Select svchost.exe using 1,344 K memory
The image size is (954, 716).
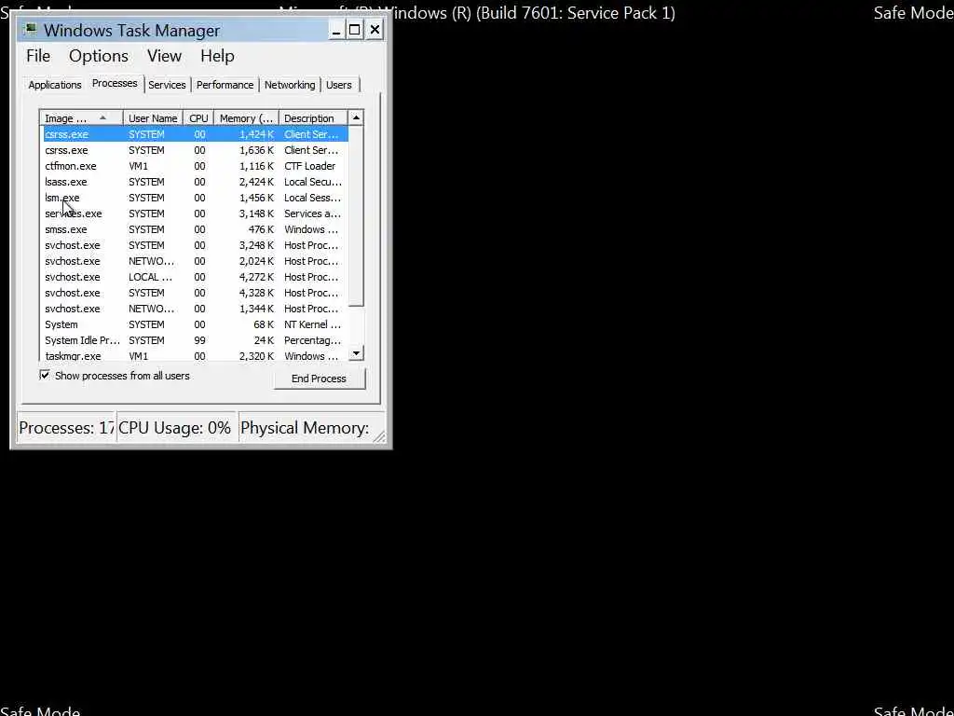pos(195,309)
